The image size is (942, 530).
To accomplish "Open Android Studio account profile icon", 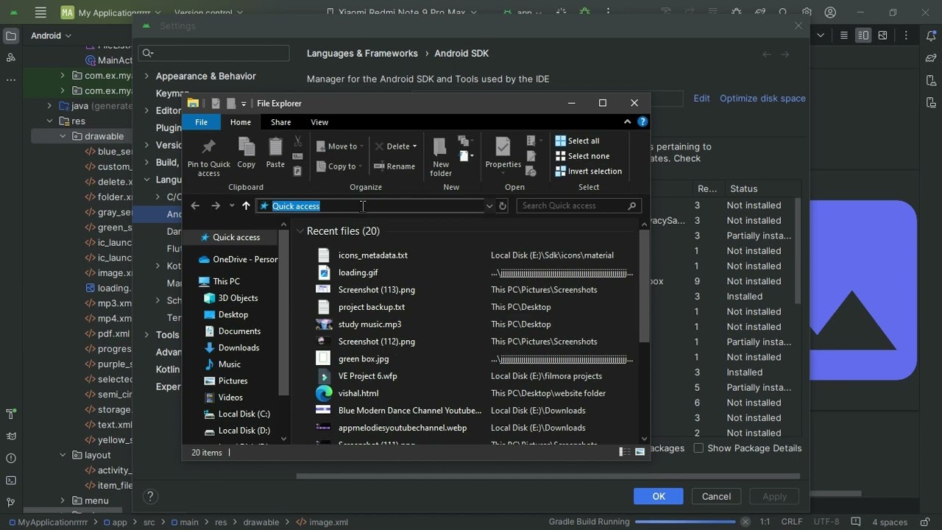I will 830,13.
